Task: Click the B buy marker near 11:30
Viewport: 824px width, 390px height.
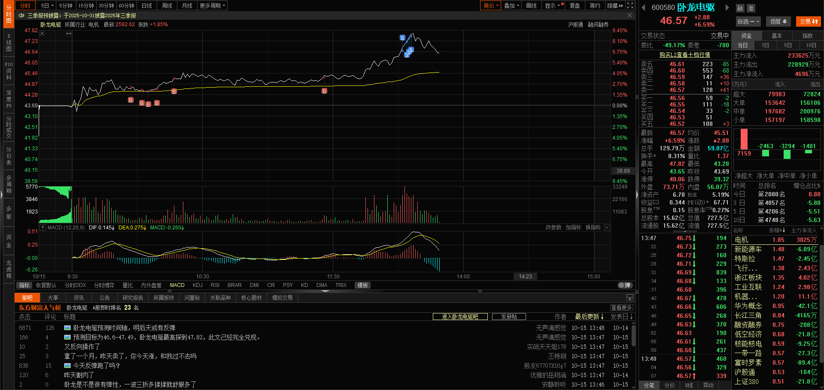Action: [324, 91]
